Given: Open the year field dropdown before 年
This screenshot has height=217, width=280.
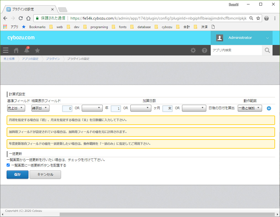Looking at the screenshot, I should [92, 108].
